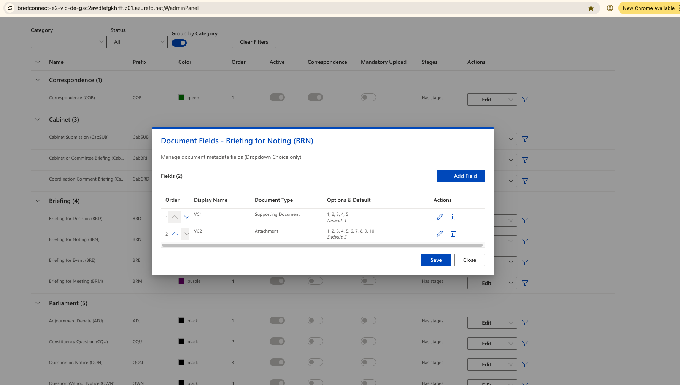Move VC2 field up with arrow
680x385 pixels.
(175, 234)
